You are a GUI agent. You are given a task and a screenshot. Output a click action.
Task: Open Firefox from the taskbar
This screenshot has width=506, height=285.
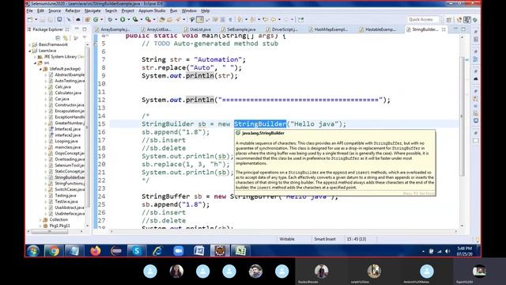(x=95, y=251)
